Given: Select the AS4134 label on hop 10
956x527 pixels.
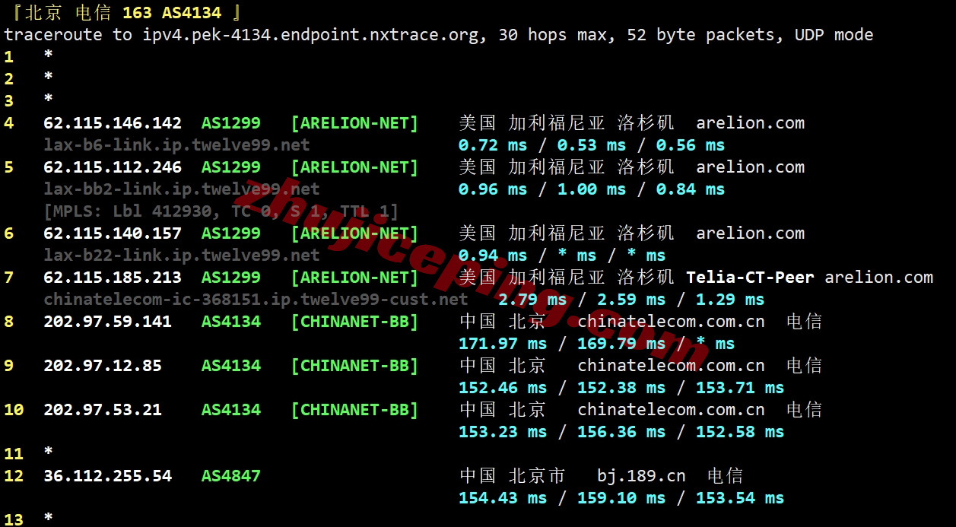Looking at the screenshot, I should (230, 409).
